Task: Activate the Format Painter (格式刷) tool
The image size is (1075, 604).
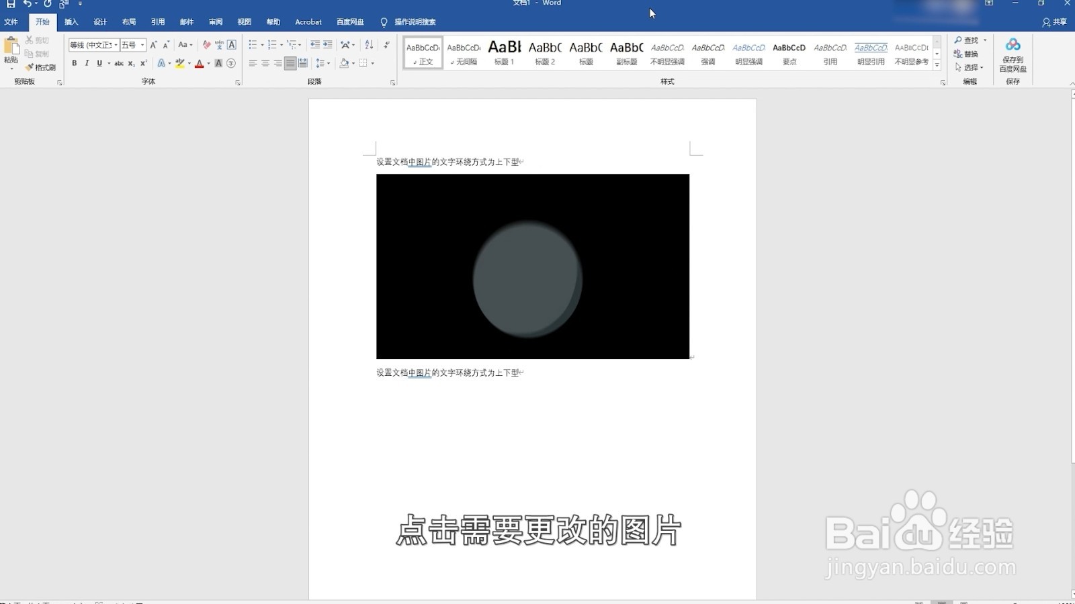Action: pos(40,67)
